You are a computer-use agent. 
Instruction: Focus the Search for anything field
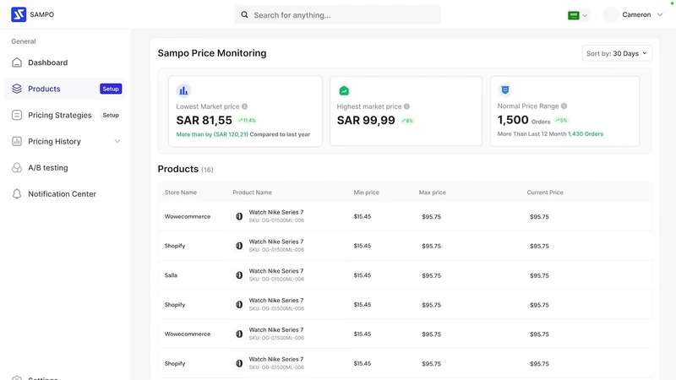(337, 14)
